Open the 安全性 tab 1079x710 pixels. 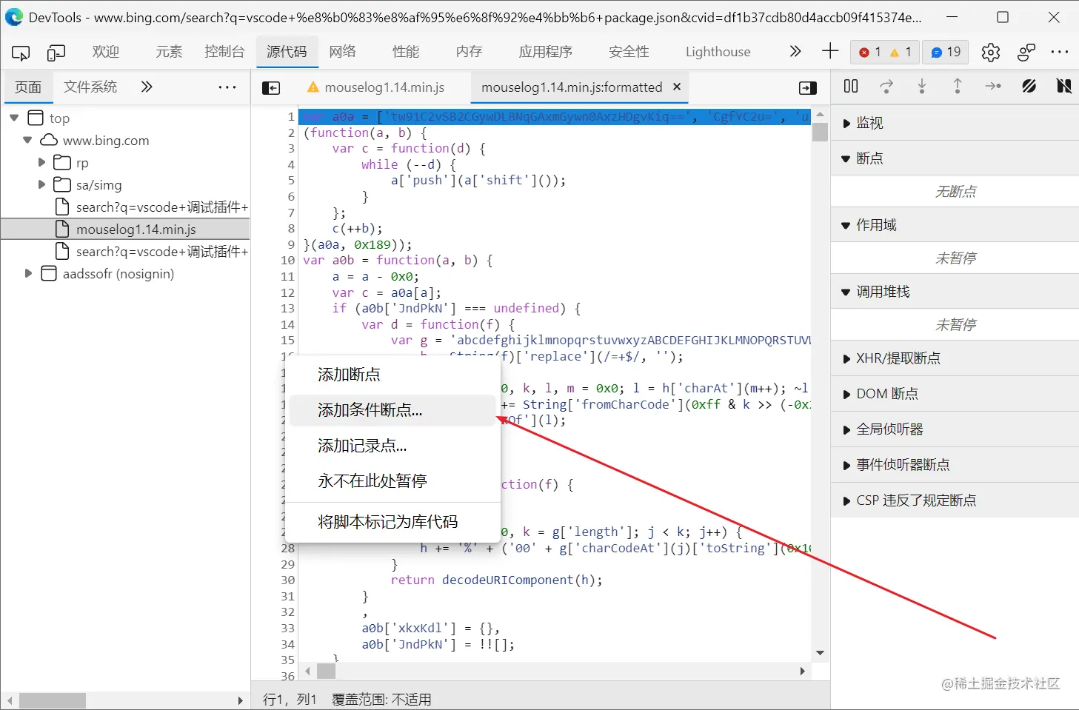point(629,52)
